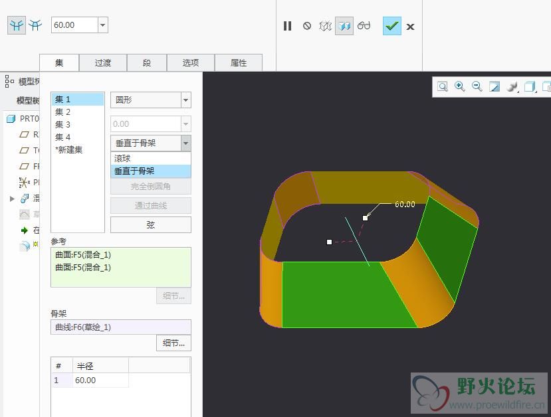The width and height of the screenshot is (551, 417).
Task: Select the PRT part node in model tree
Action: point(24,119)
